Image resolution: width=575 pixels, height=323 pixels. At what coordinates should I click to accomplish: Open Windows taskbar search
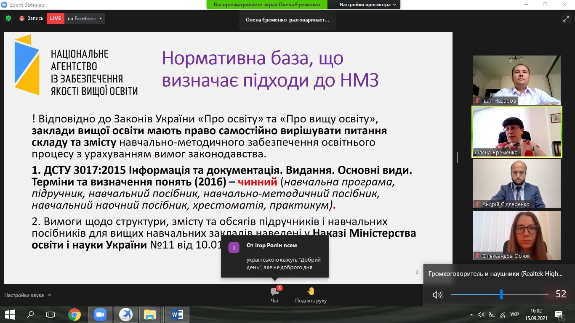click(x=30, y=314)
